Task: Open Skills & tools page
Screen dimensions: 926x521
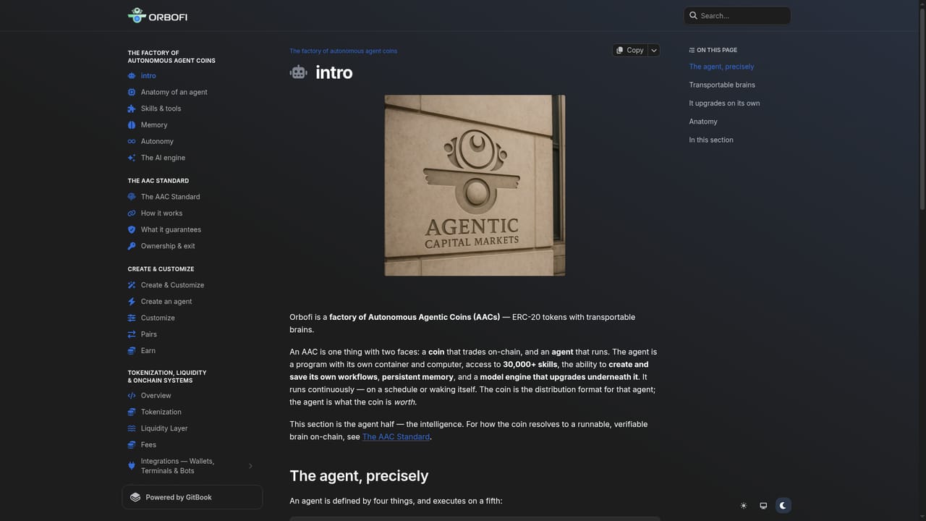Action: [x=161, y=109]
